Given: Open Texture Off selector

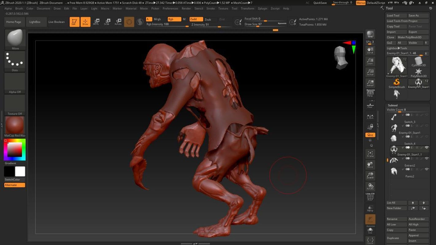Looking at the screenshot, I should pyautogui.click(x=15, y=105).
